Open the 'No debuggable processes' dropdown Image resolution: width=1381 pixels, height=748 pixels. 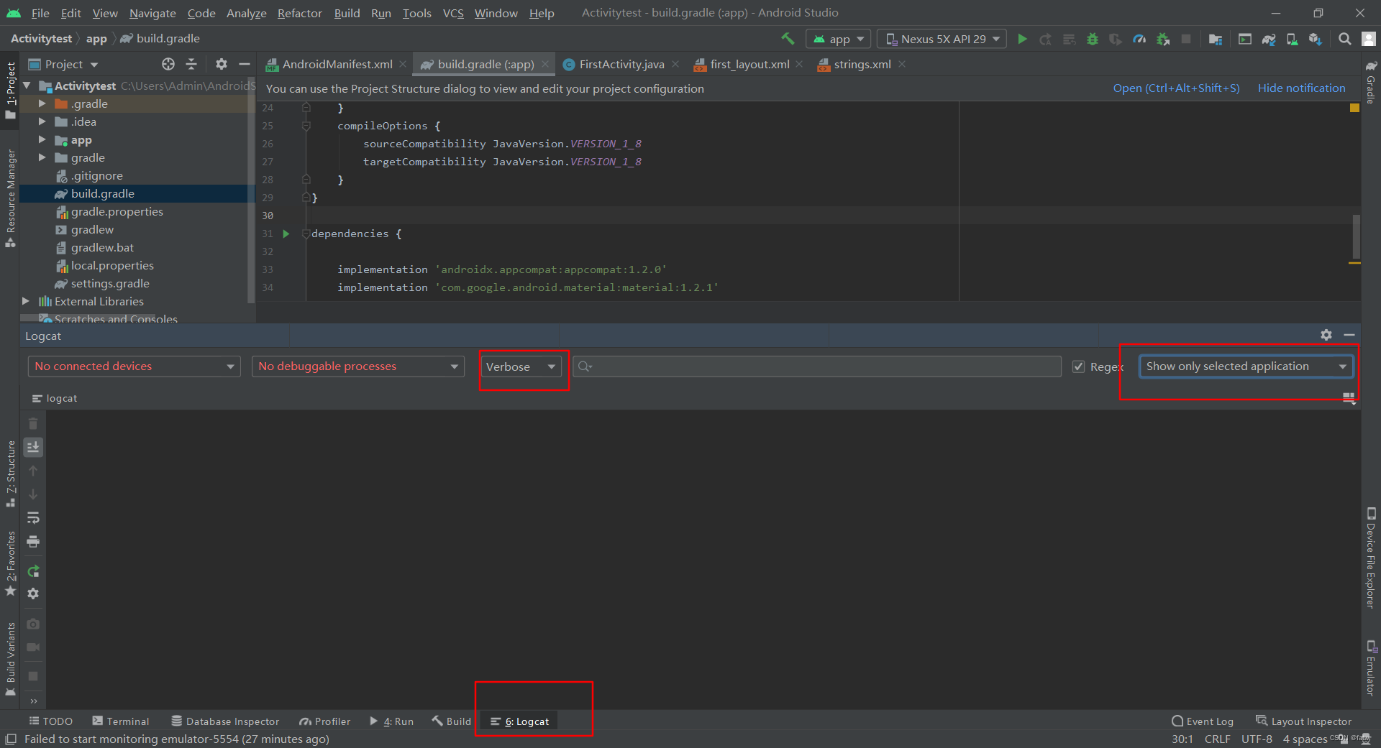tap(358, 366)
